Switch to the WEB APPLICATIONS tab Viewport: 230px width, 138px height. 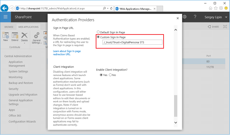point(28,27)
